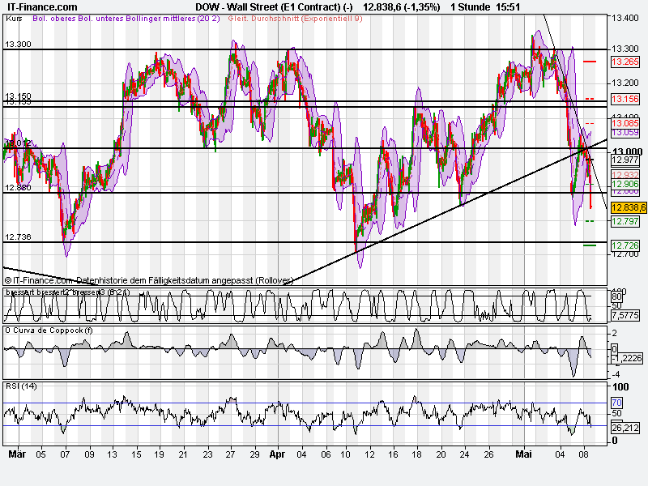Click the 15:51 time display
Image resolution: width=648 pixels, height=486 pixels.
(509, 7)
